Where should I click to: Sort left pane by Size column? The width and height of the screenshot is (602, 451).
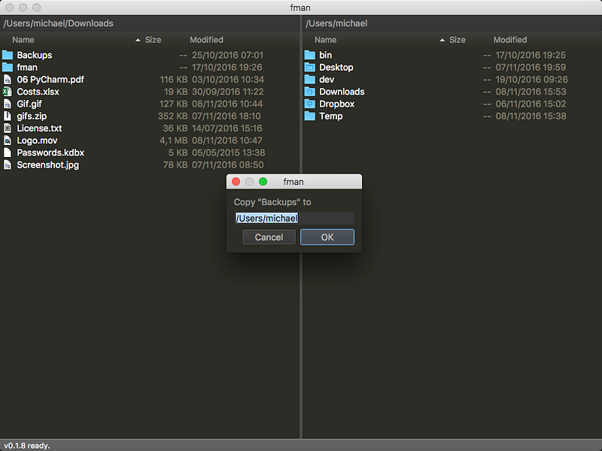[153, 40]
